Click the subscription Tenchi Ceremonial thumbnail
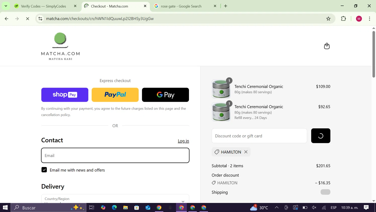Image resolution: width=376 pixels, height=212 pixels. pyautogui.click(x=221, y=112)
